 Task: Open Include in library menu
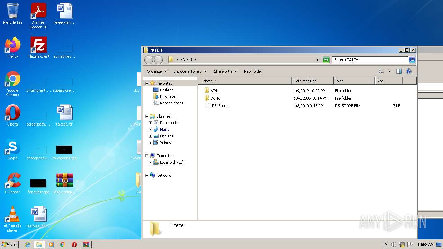(190, 71)
